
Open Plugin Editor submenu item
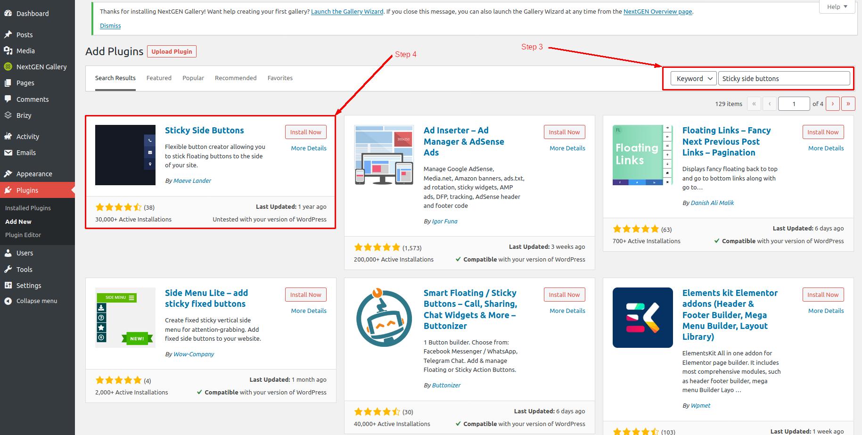pos(23,235)
